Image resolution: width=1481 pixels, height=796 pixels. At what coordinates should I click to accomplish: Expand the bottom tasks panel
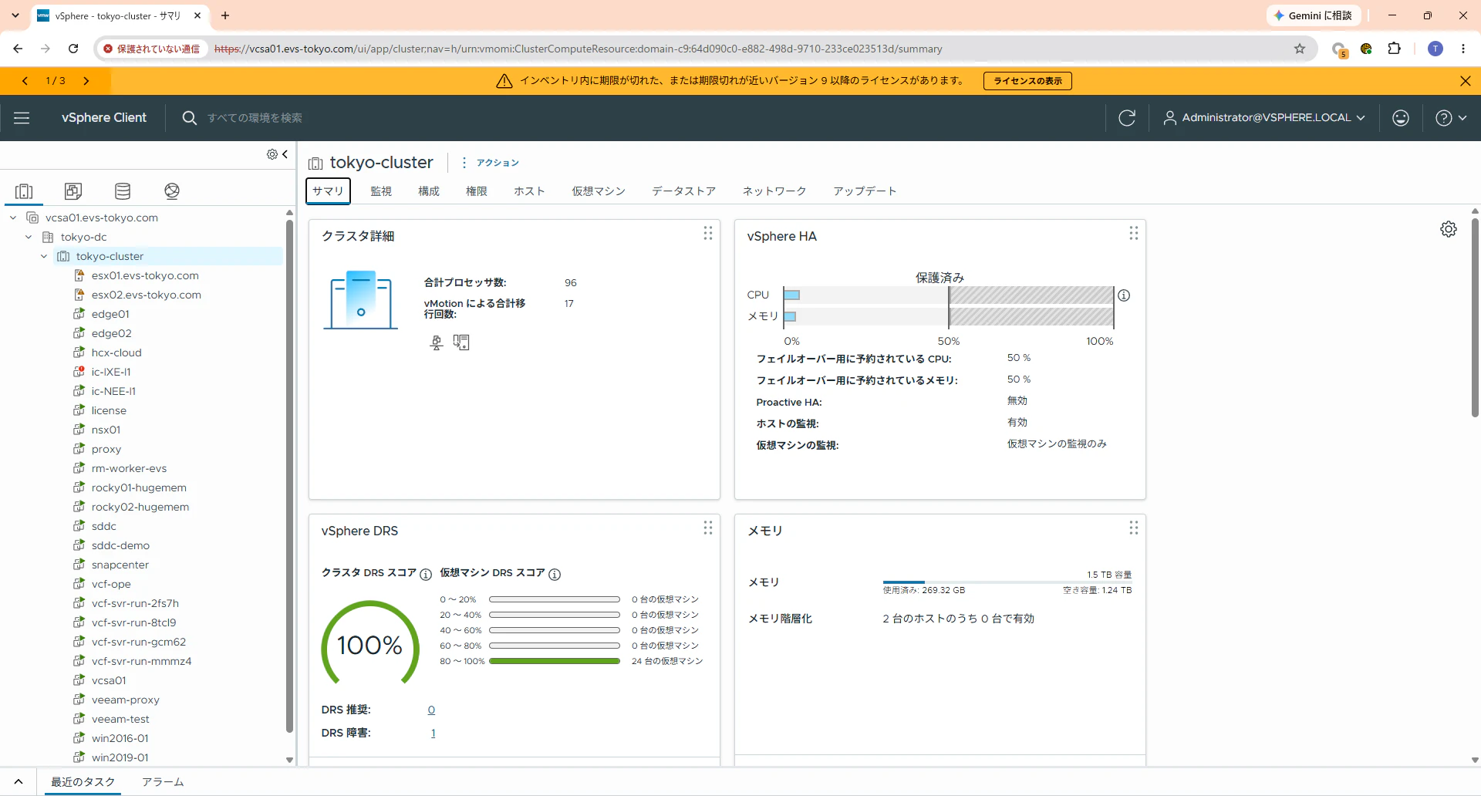point(19,782)
